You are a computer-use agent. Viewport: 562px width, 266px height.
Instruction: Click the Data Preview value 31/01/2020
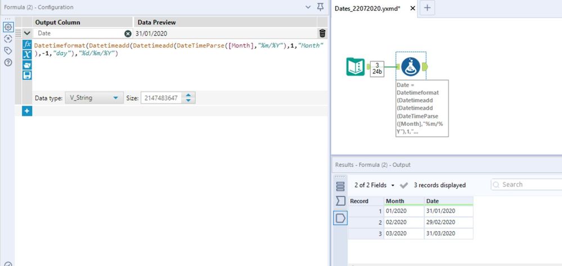(151, 33)
